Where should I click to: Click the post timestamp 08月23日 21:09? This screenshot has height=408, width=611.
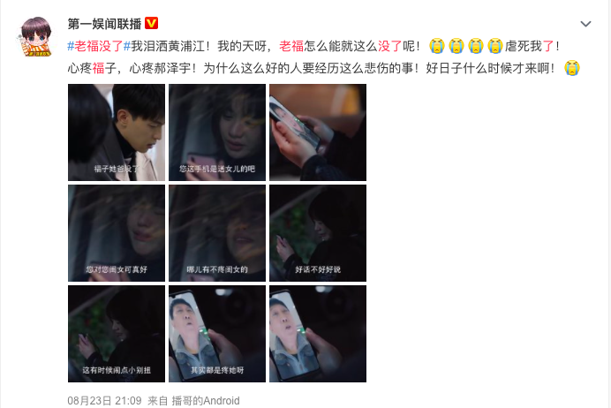pyautogui.click(x=104, y=401)
